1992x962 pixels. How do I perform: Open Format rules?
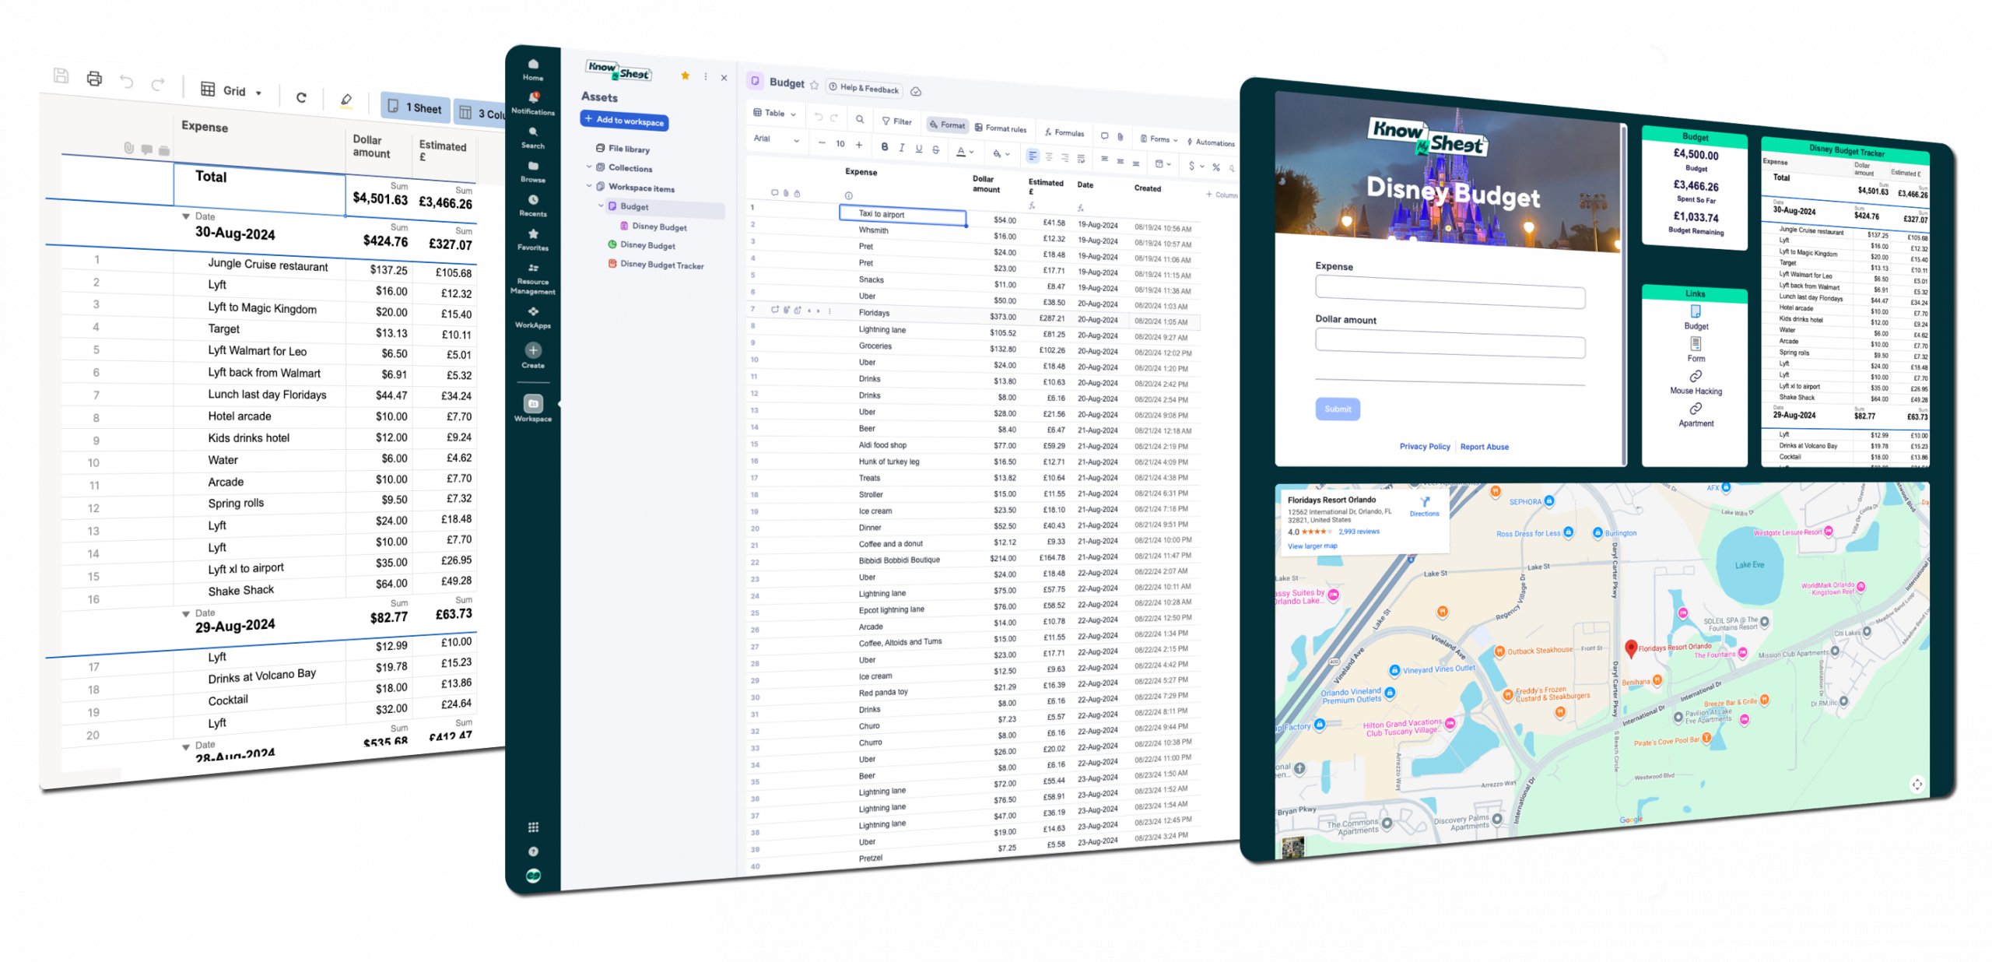1005,129
